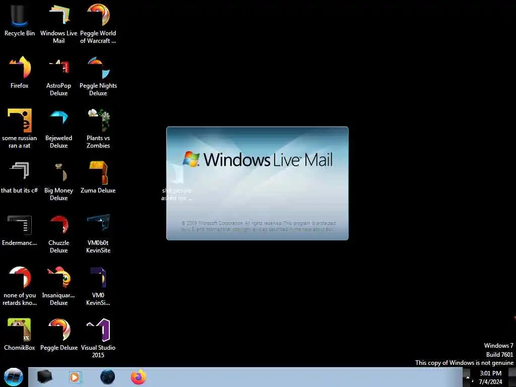
Task: Click the Windows Live Mail splash screen
Action: [x=257, y=183]
